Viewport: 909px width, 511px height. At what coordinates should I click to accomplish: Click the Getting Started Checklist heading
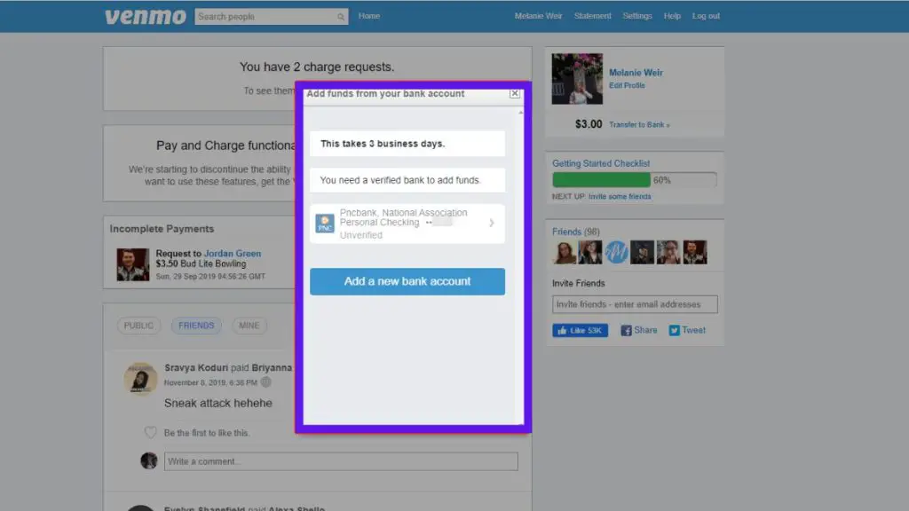(x=601, y=163)
